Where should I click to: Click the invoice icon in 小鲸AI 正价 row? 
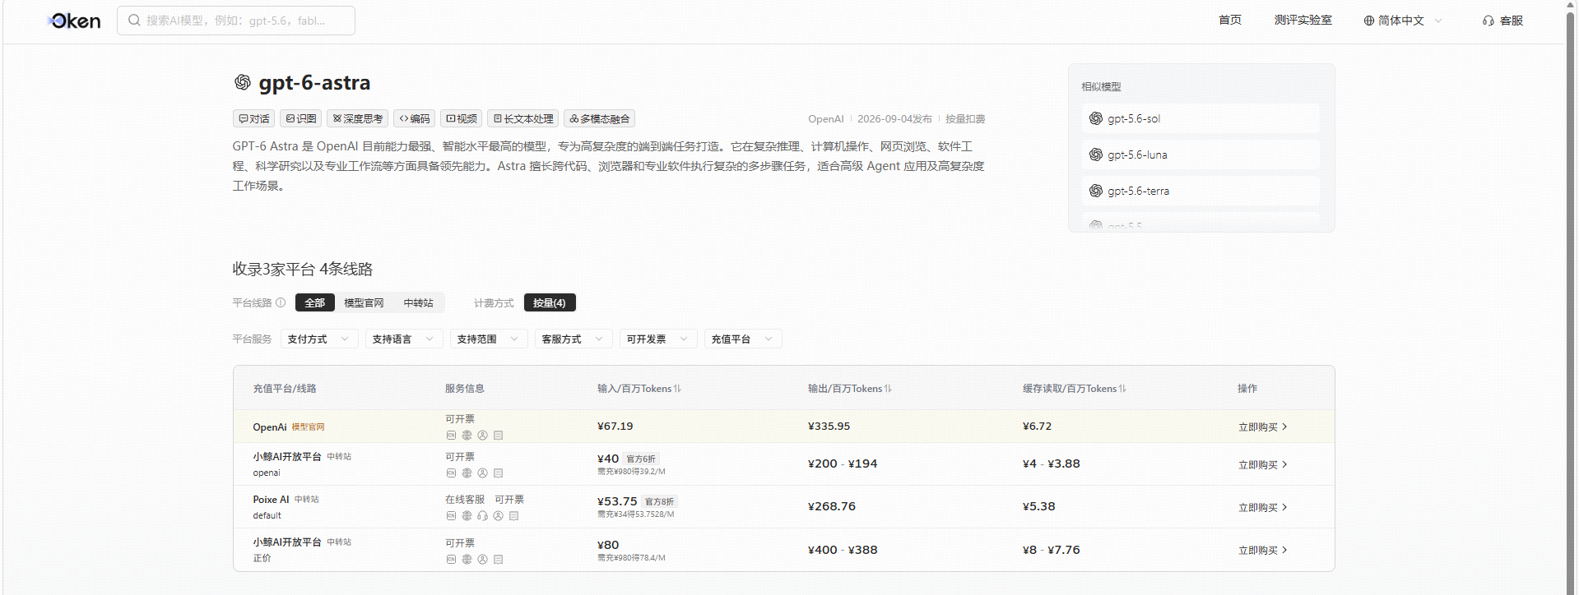pos(498,560)
